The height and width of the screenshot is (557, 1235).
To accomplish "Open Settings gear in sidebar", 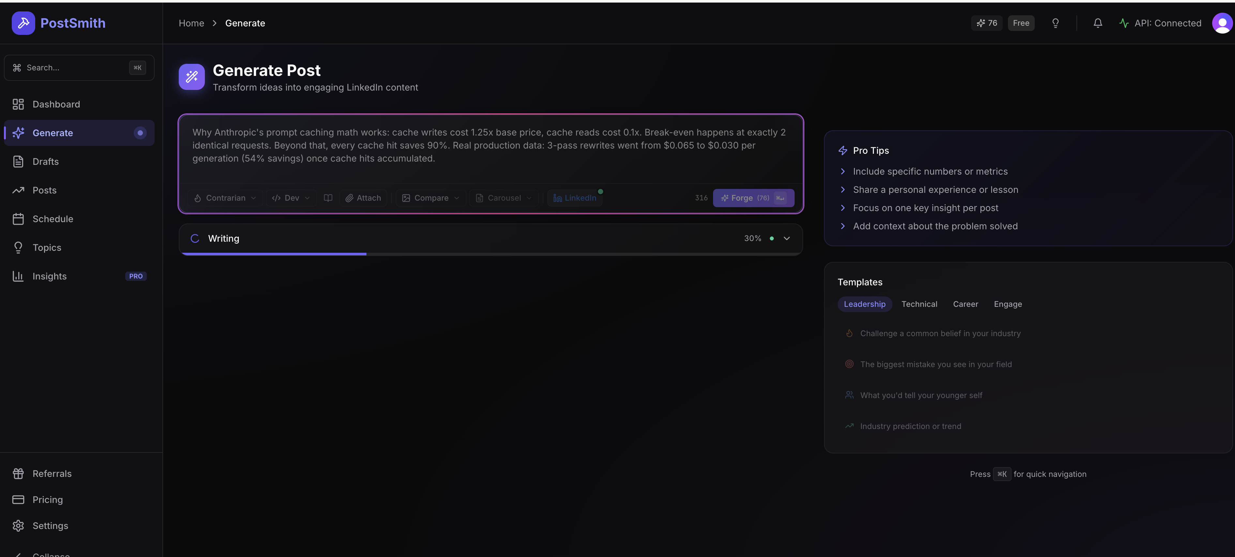I will 50,525.
